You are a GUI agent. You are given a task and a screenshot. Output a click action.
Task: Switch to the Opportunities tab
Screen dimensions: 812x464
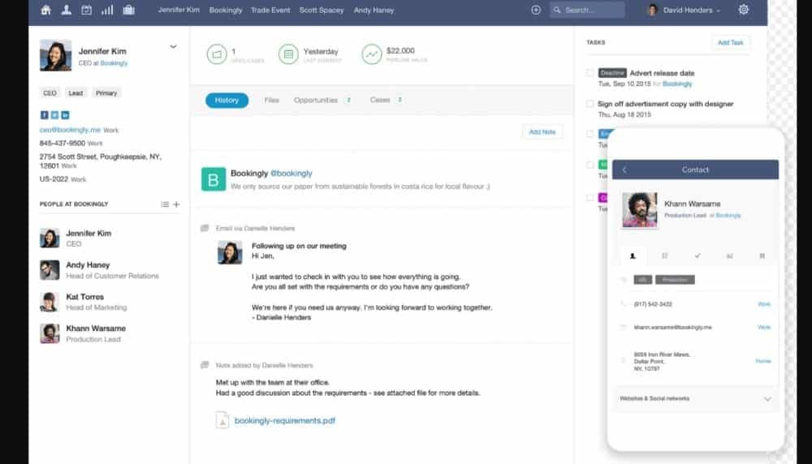pos(316,101)
